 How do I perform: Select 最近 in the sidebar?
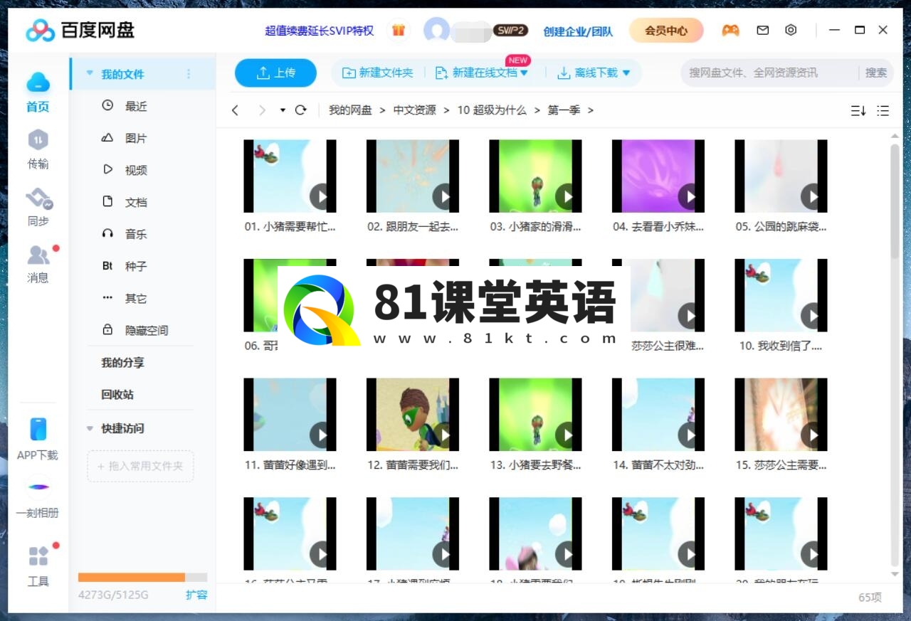[135, 106]
